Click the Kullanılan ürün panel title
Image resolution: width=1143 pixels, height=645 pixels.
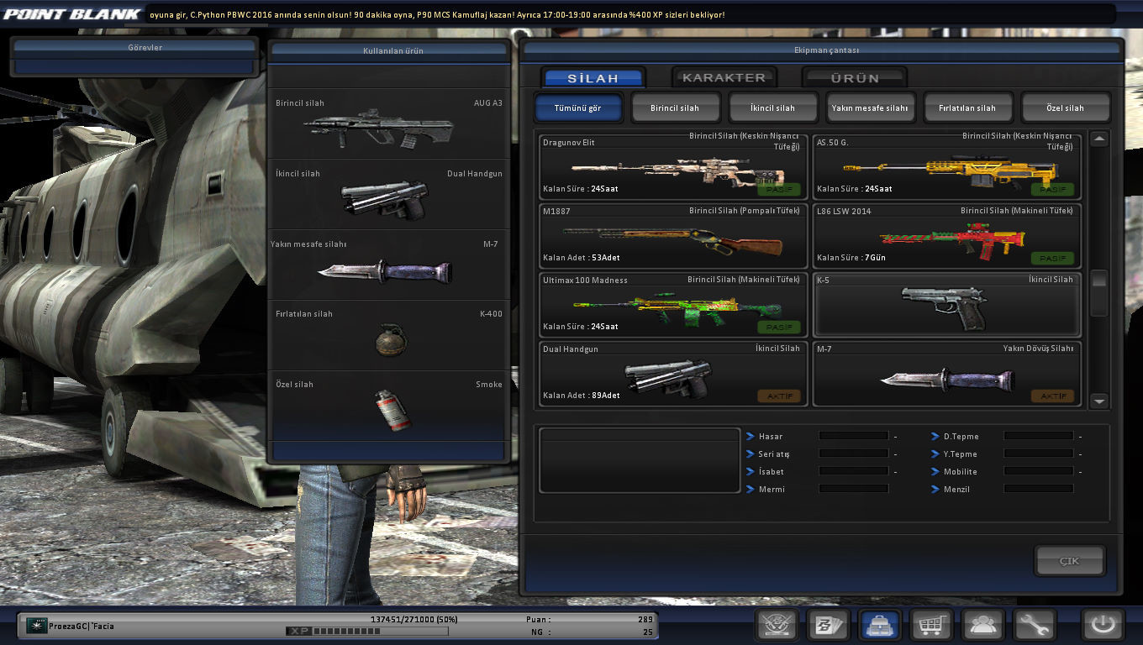tap(392, 50)
